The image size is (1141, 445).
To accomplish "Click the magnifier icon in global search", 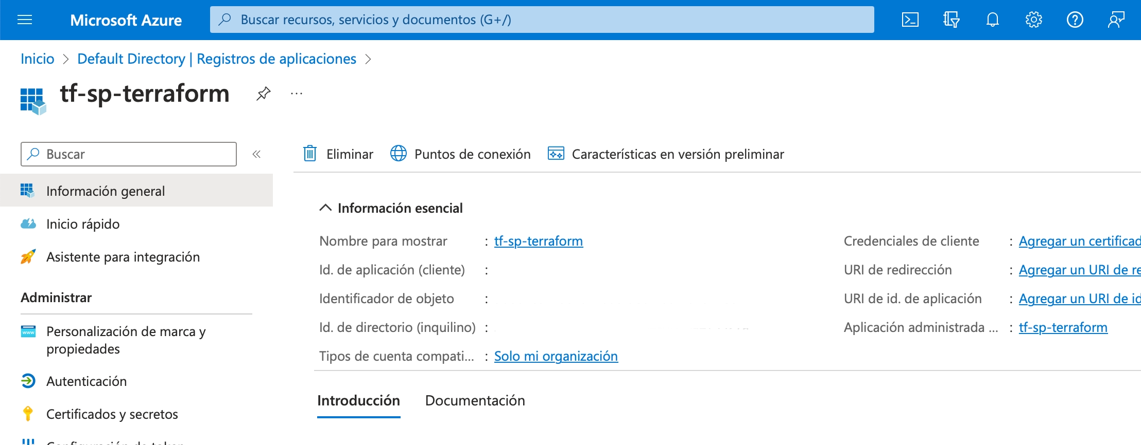I will coord(224,20).
